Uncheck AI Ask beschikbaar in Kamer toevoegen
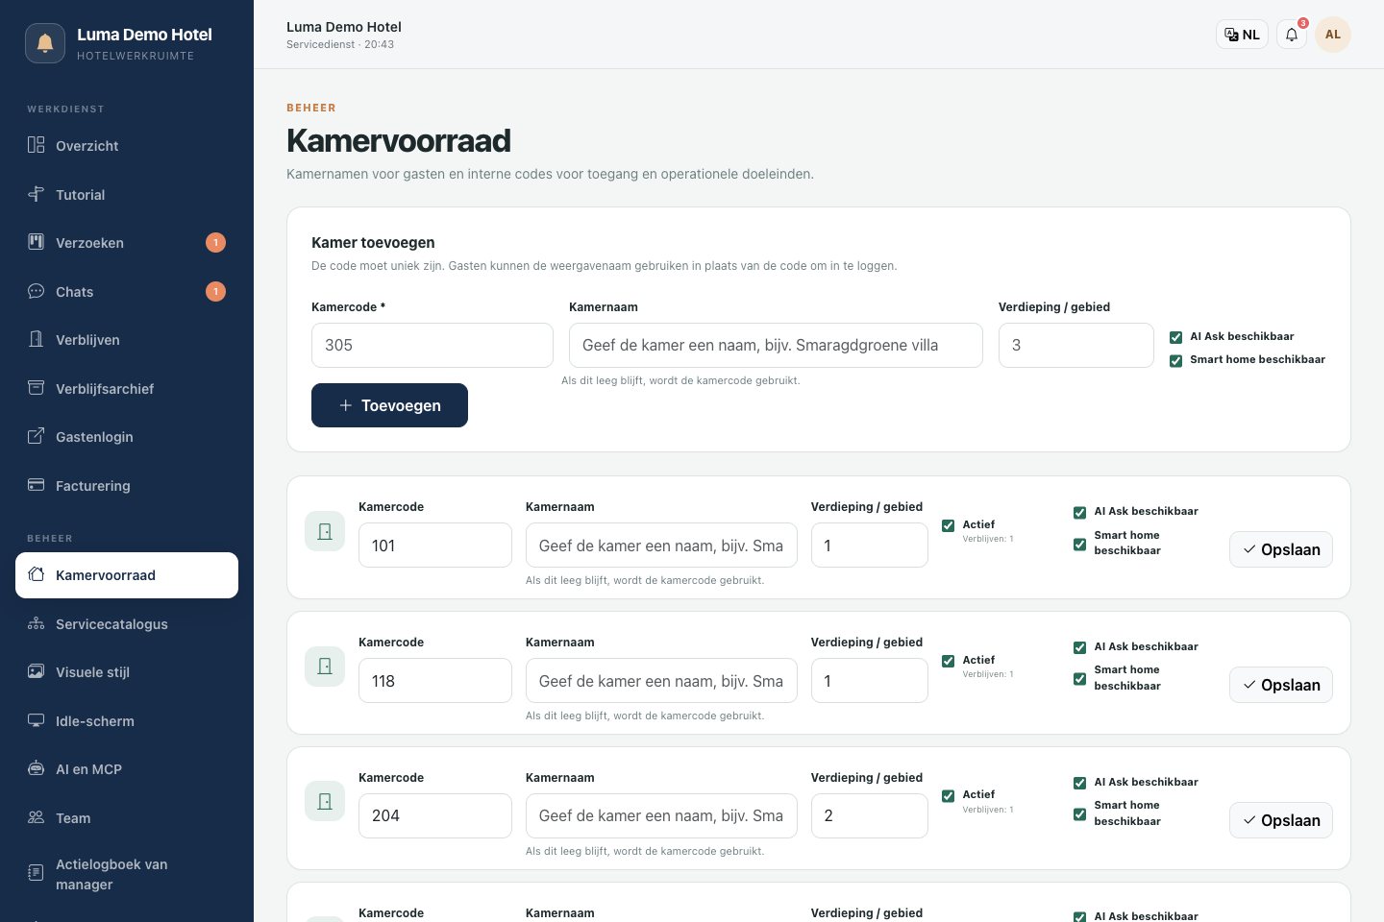 point(1175,337)
